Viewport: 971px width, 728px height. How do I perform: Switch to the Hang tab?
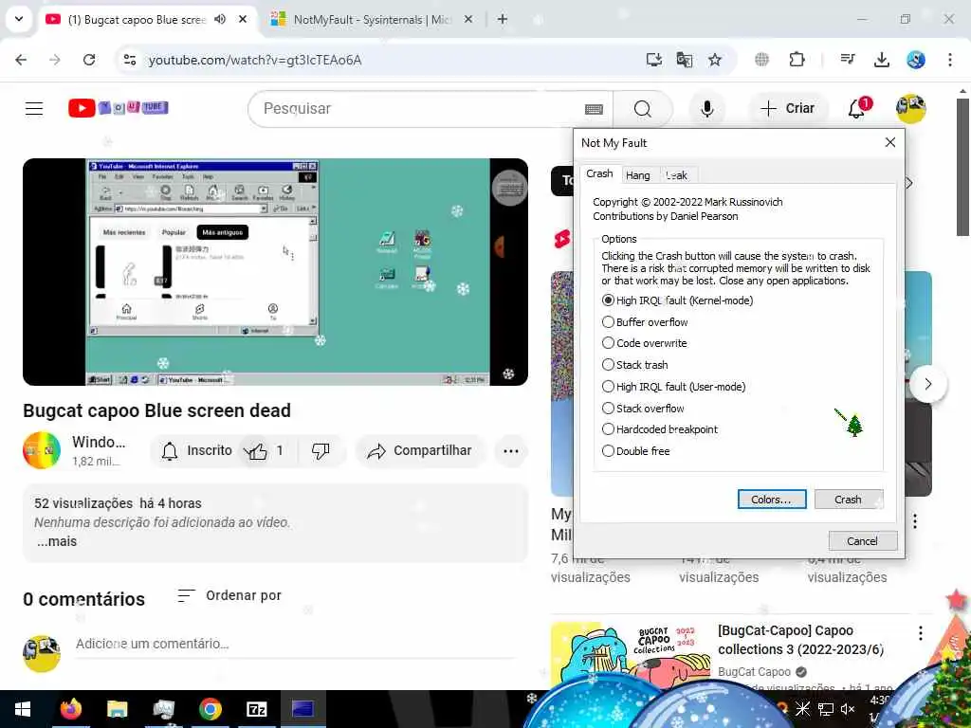638,175
